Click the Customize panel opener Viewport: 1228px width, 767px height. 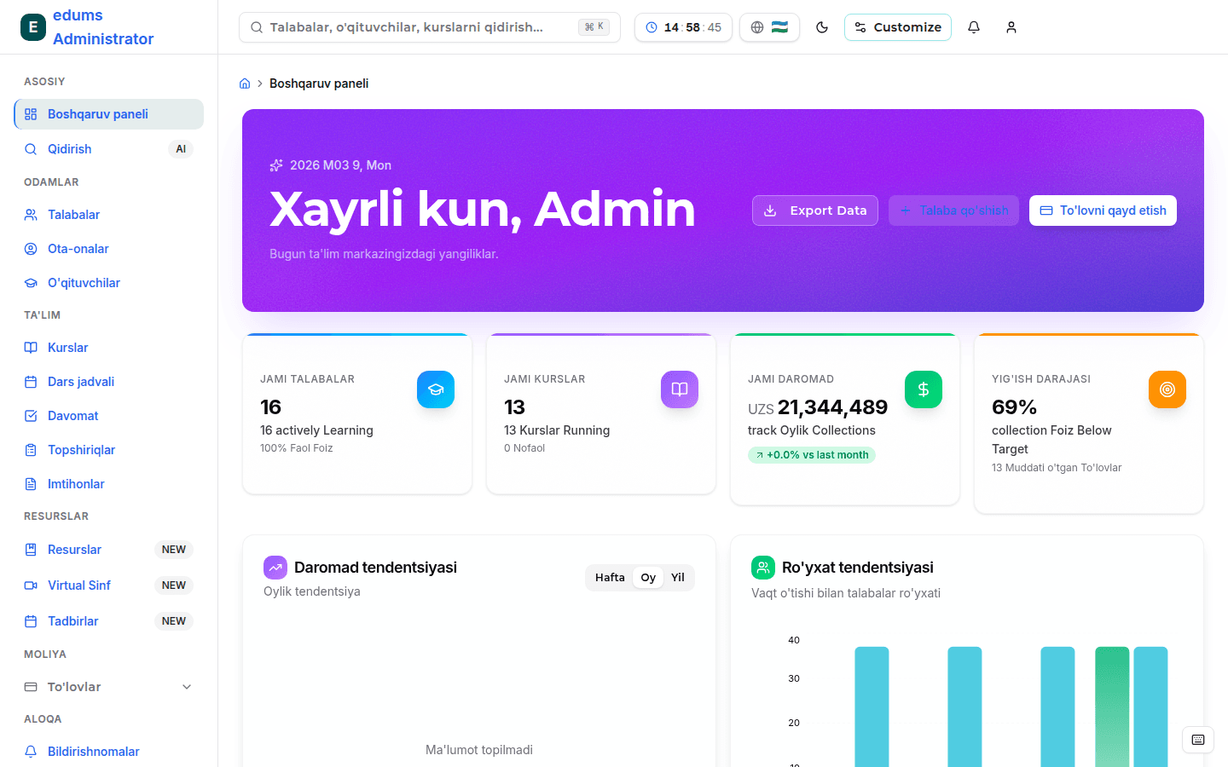[x=898, y=26]
